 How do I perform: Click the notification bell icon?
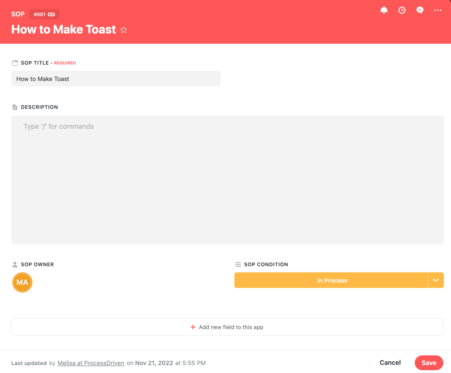(x=384, y=10)
